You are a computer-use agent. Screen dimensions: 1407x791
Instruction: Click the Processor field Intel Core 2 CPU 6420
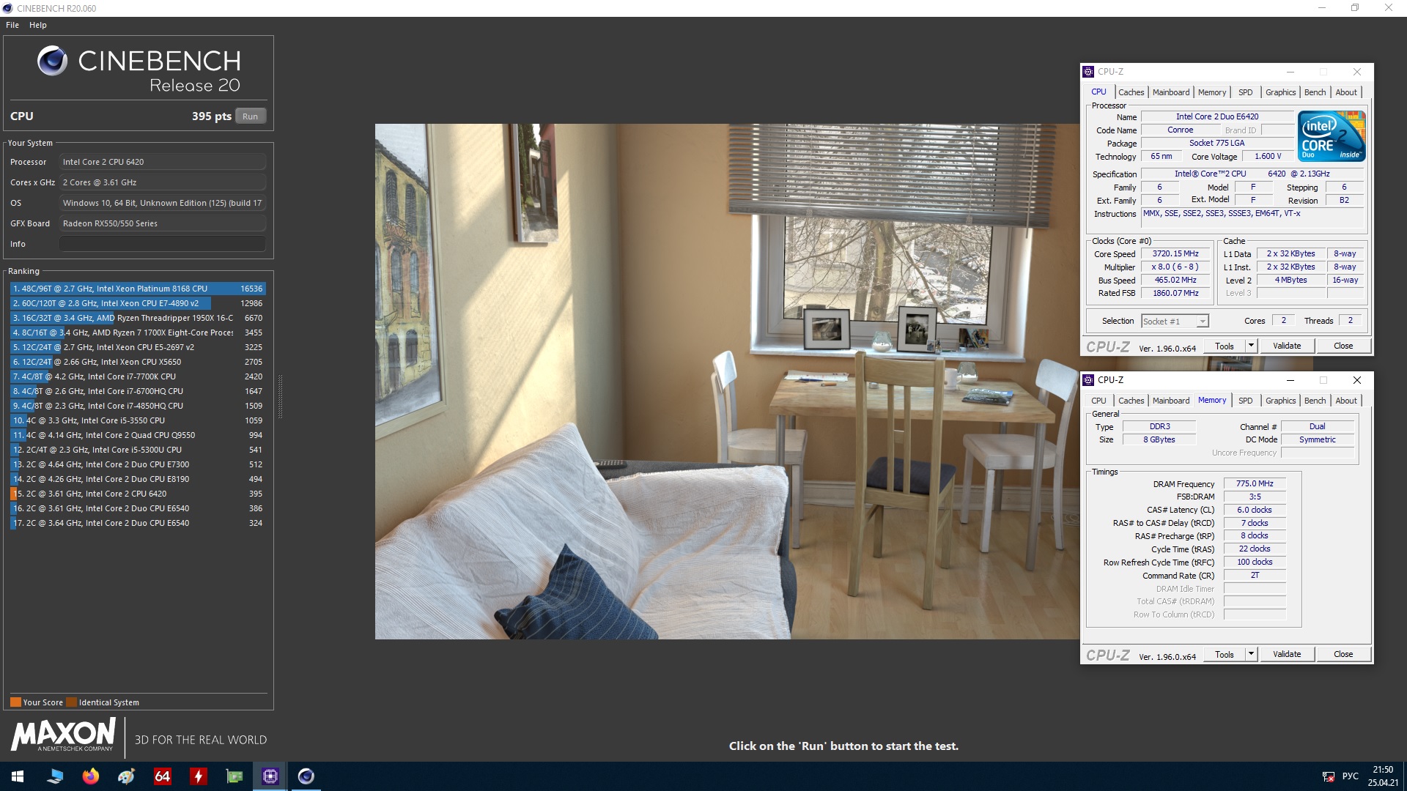point(163,162)
